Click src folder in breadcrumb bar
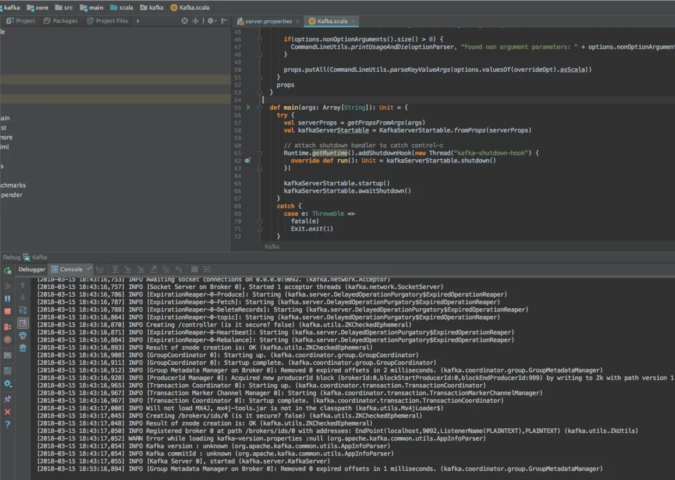Screen dimensions: 675x480 (64, 8)
